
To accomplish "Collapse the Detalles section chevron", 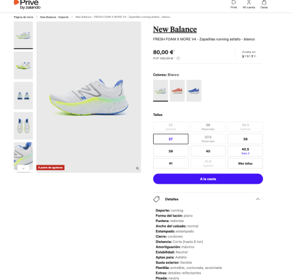I will click(x=258, y=199).
